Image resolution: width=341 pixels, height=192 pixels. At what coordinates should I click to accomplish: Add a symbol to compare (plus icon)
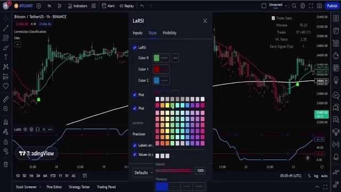pos(39,6)
